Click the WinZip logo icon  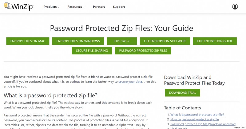click(7, 6)
